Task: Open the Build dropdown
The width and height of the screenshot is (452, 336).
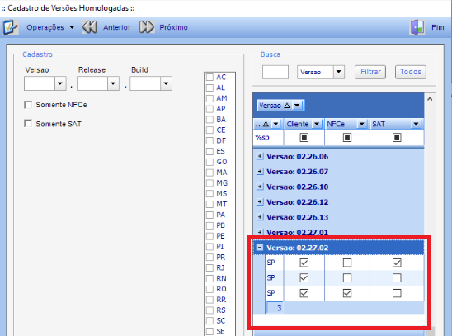Action: coord(166,83)
